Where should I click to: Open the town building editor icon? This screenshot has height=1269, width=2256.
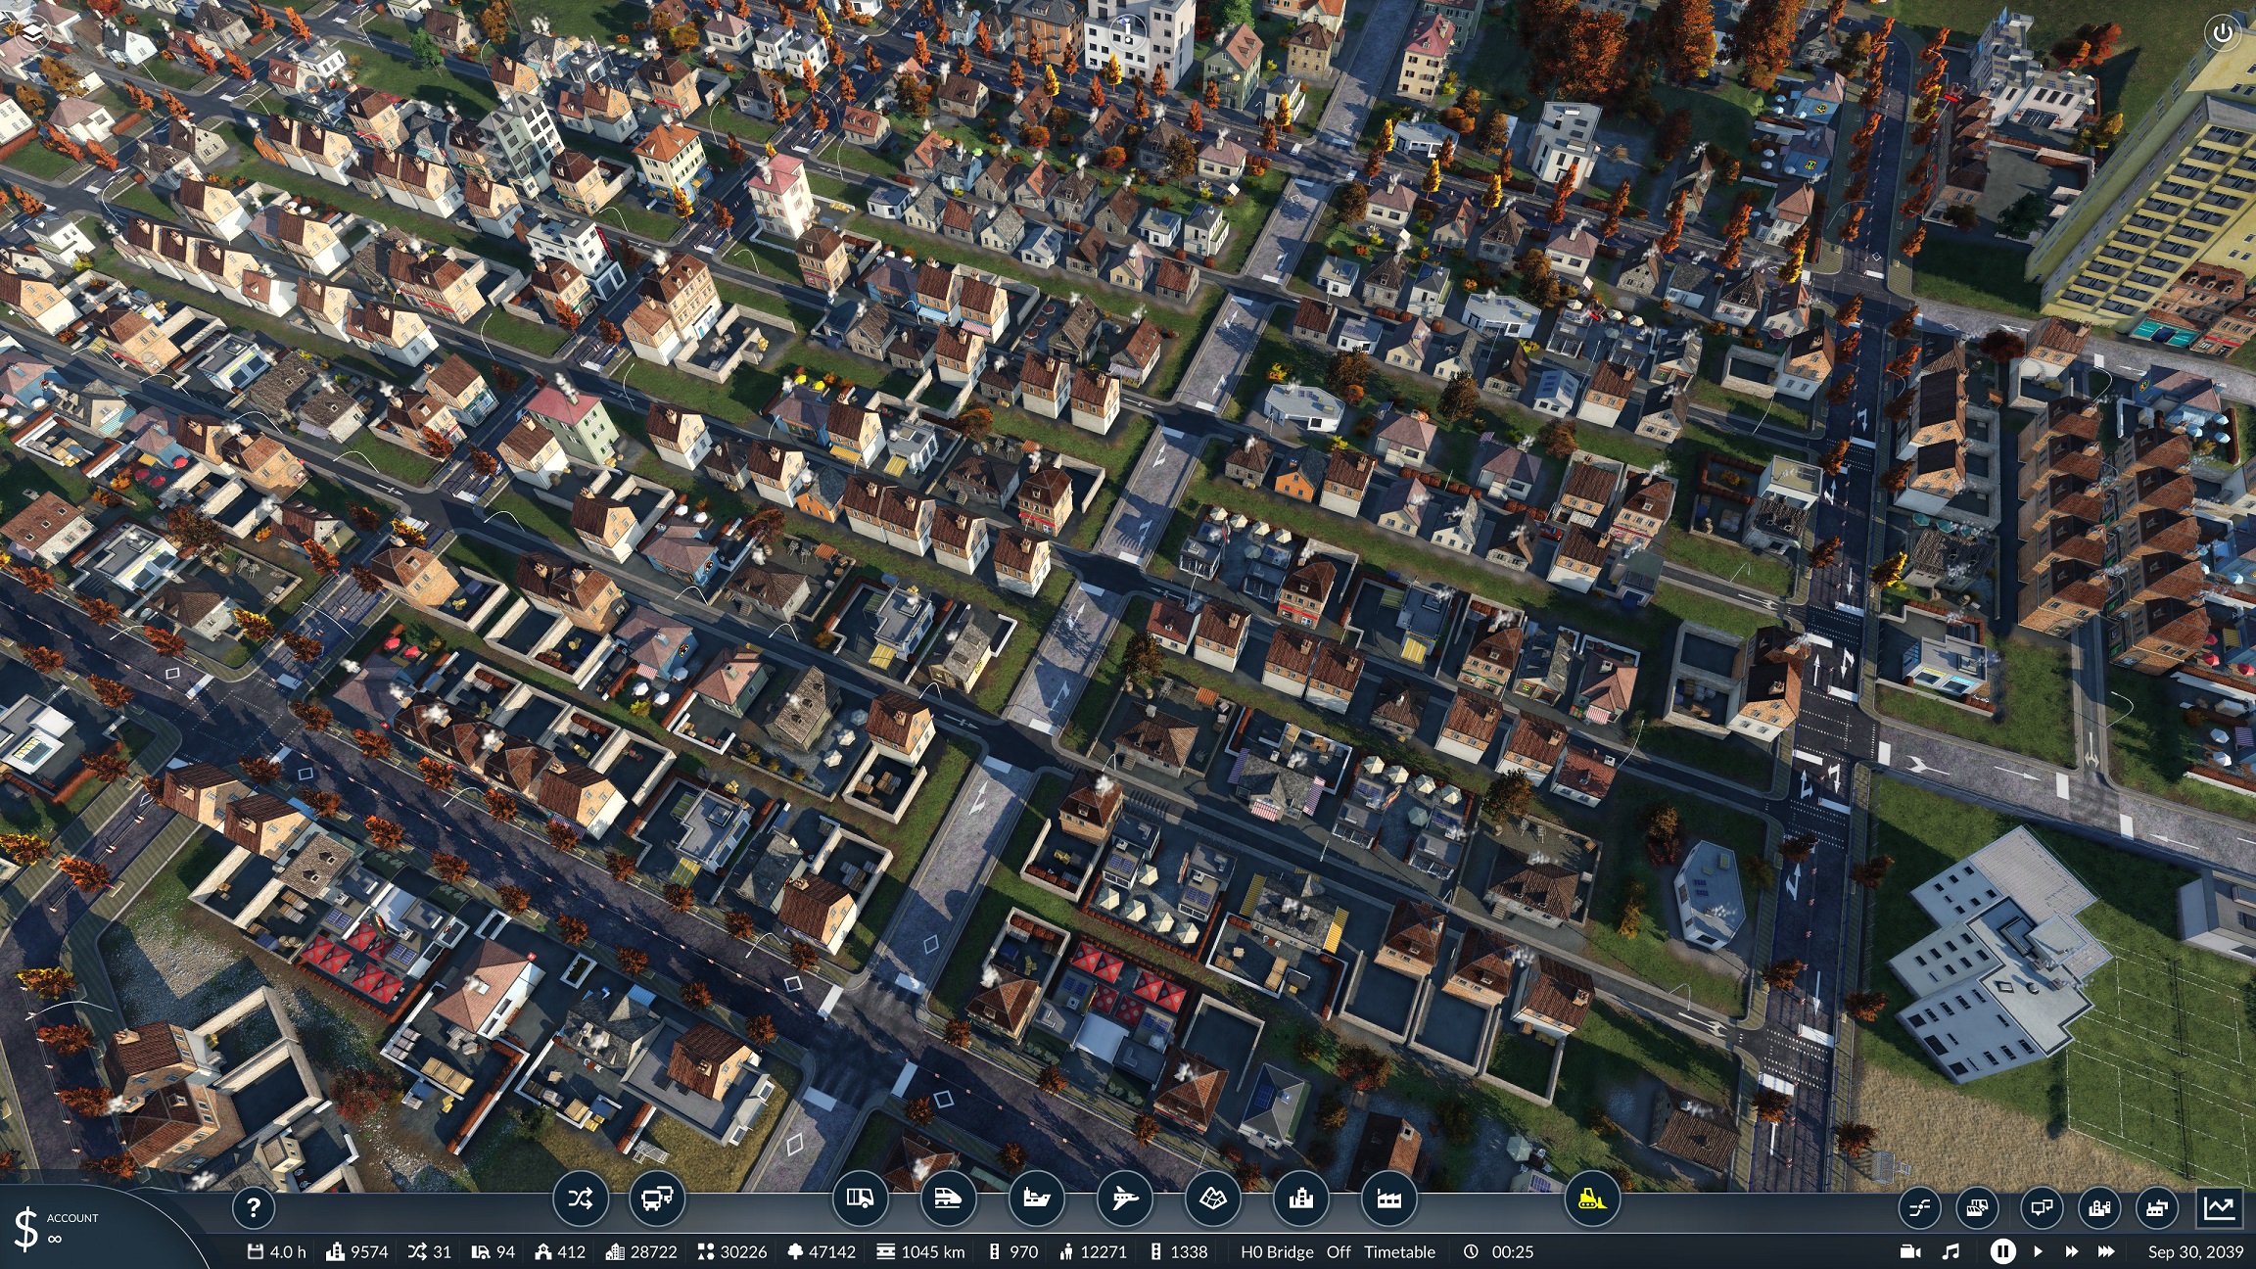pyautogui.click(x=1300, y=1198)
